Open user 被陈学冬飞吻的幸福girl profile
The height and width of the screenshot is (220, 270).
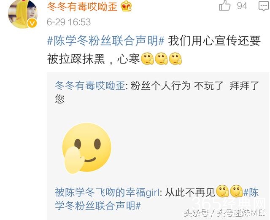[107, 192]
